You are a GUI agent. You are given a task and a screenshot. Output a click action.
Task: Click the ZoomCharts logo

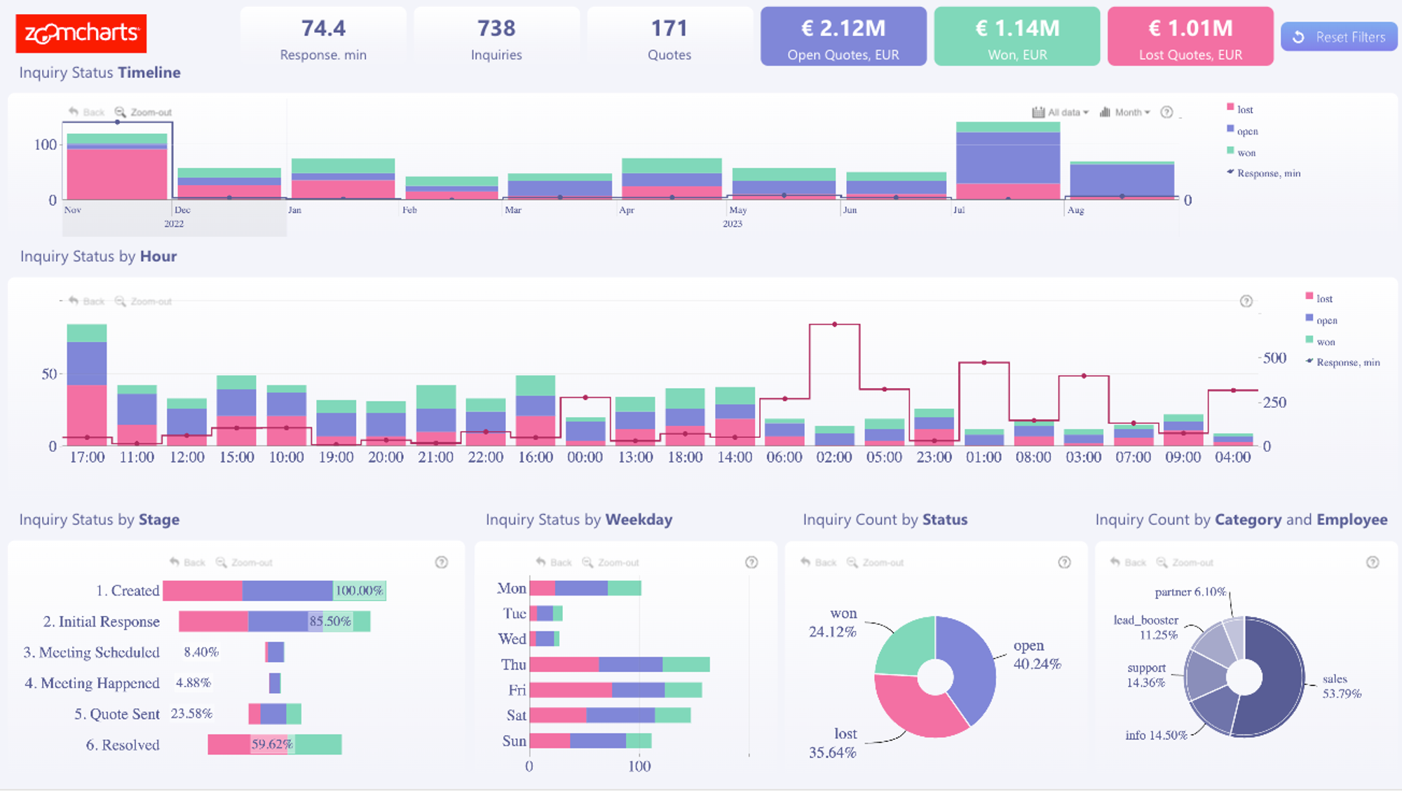tap(79, 34)
